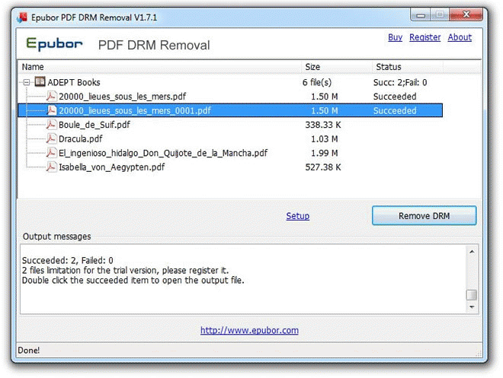This screenshot has height=378, width=503.
Task: Click the trial version limitation message
Action: click(126, 271)
